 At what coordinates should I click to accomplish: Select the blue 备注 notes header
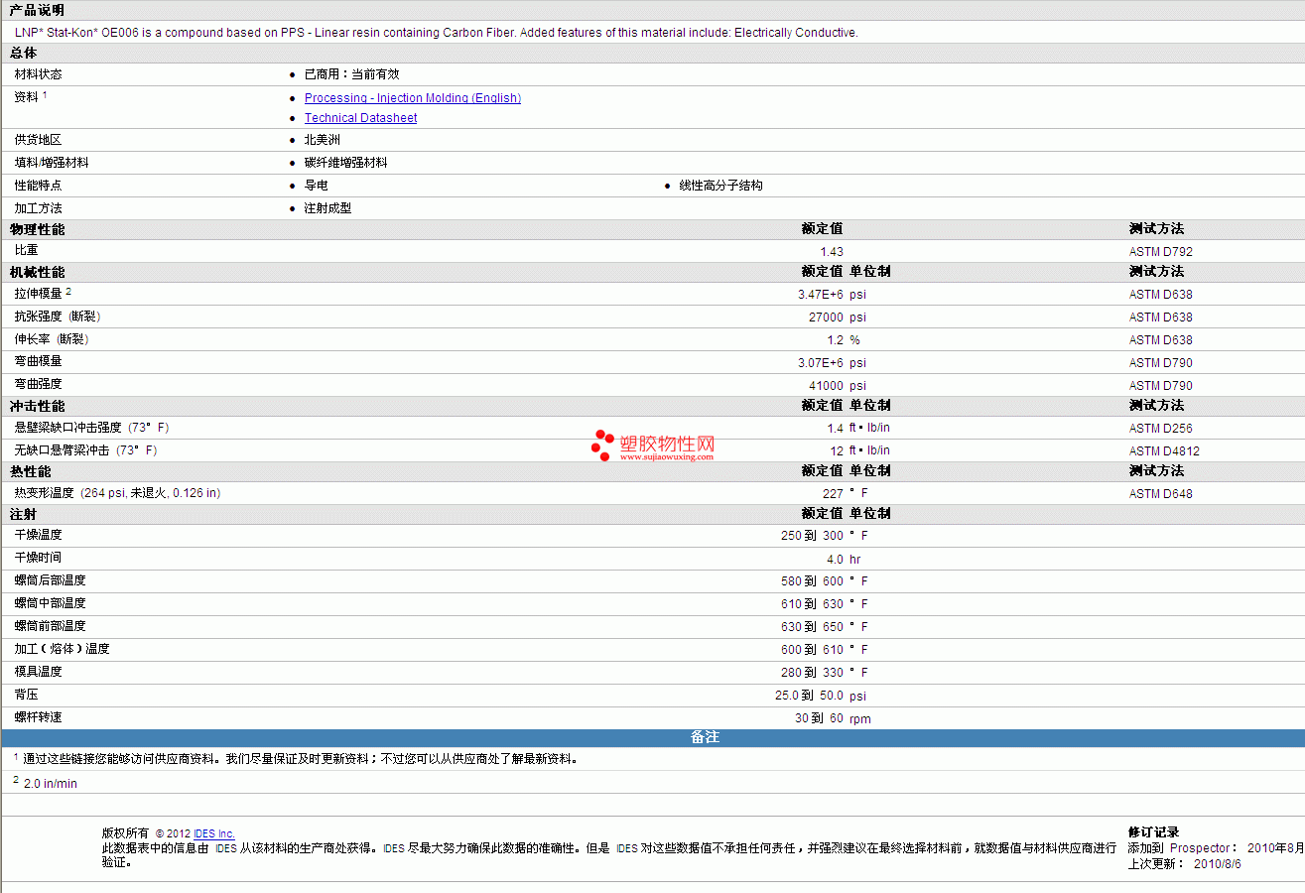(652, 738)
